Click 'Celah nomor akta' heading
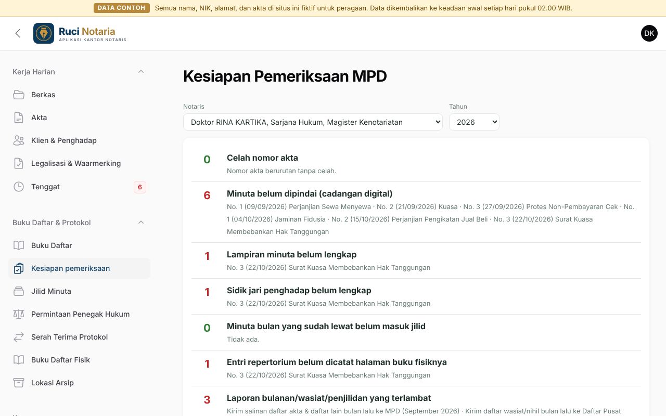 point(262,158)
